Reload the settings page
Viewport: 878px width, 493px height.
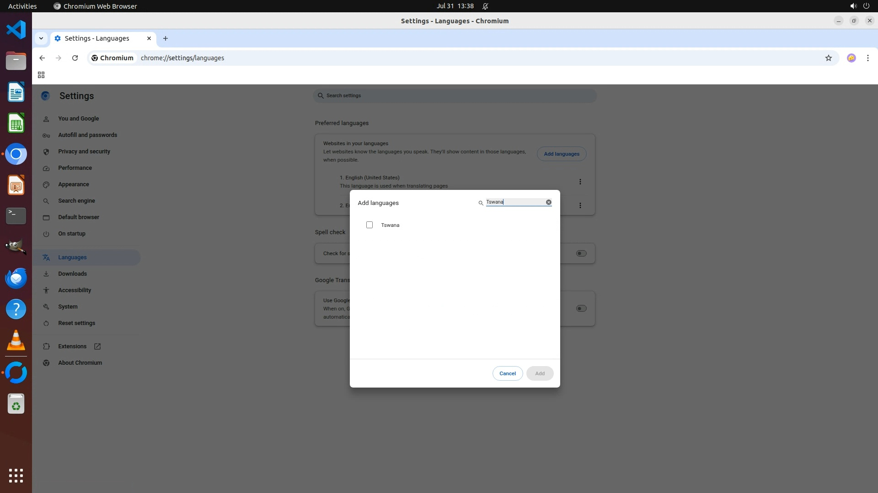(75, 58)
